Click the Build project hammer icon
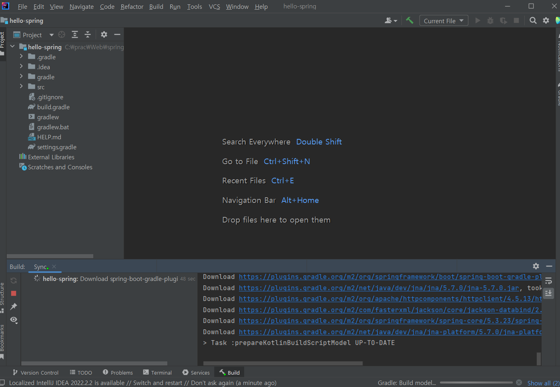 click(x=409, y=20)
